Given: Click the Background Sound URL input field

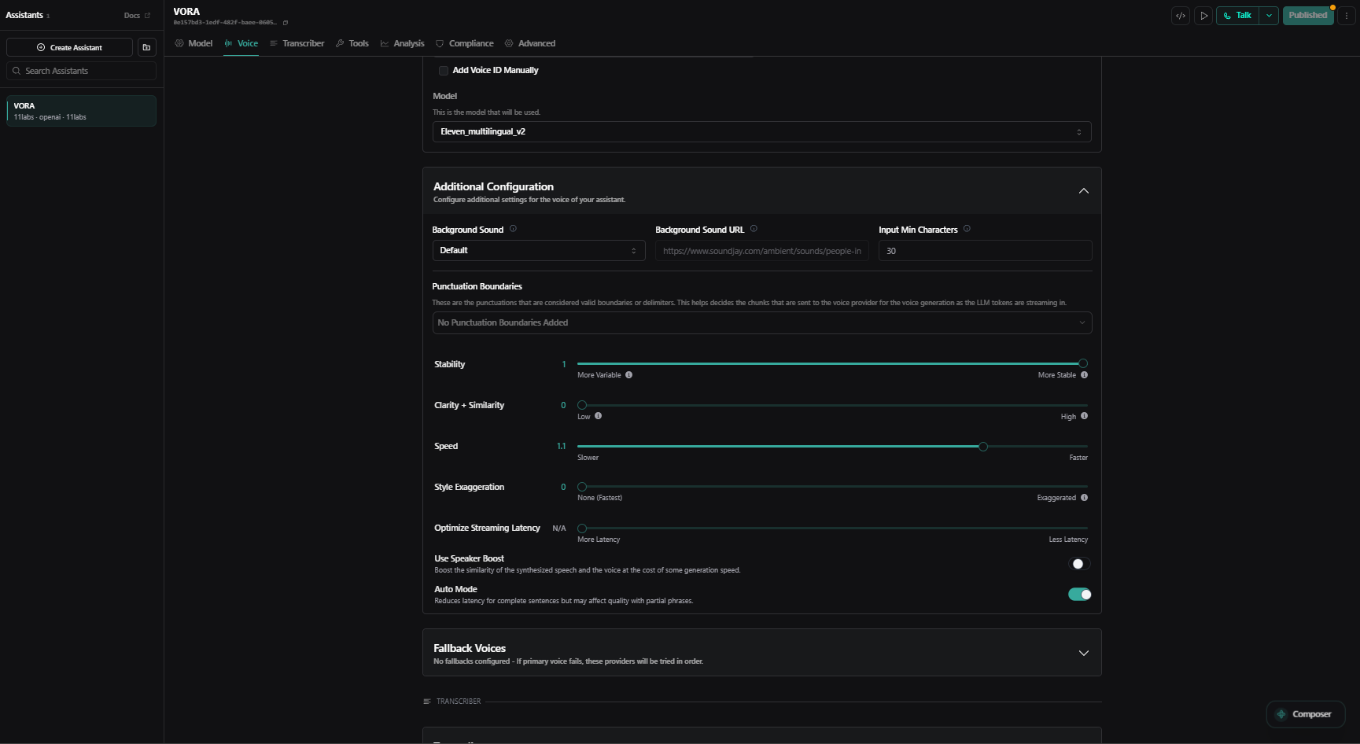Looking at the screenshot, I should coord(762,251).
